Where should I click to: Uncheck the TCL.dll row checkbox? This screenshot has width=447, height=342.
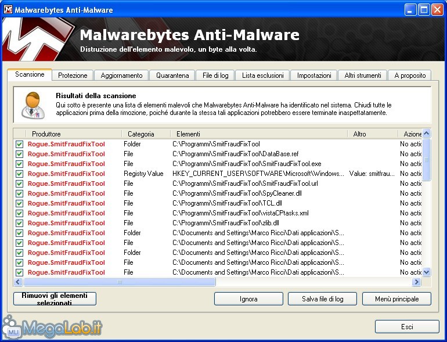(19, 203)
